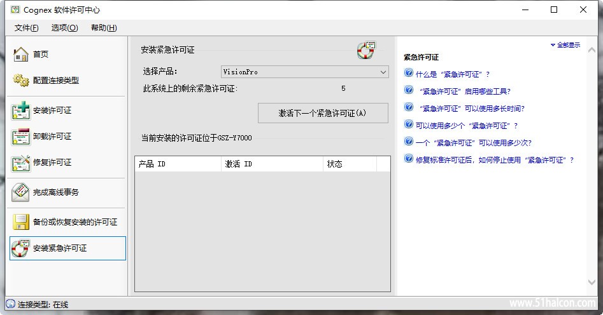
Task: Click the 状态 column header
Action: (x=350, y=164)
